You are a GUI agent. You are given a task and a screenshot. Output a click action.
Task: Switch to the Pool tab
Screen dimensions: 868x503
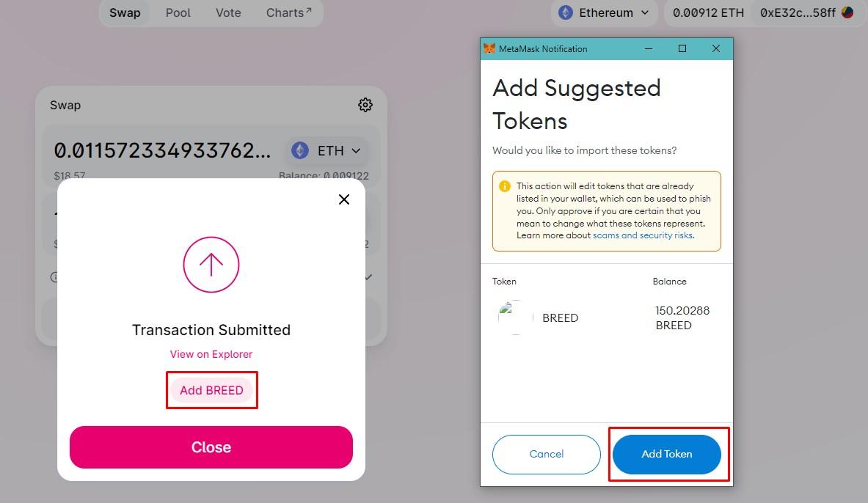(178, 12)
